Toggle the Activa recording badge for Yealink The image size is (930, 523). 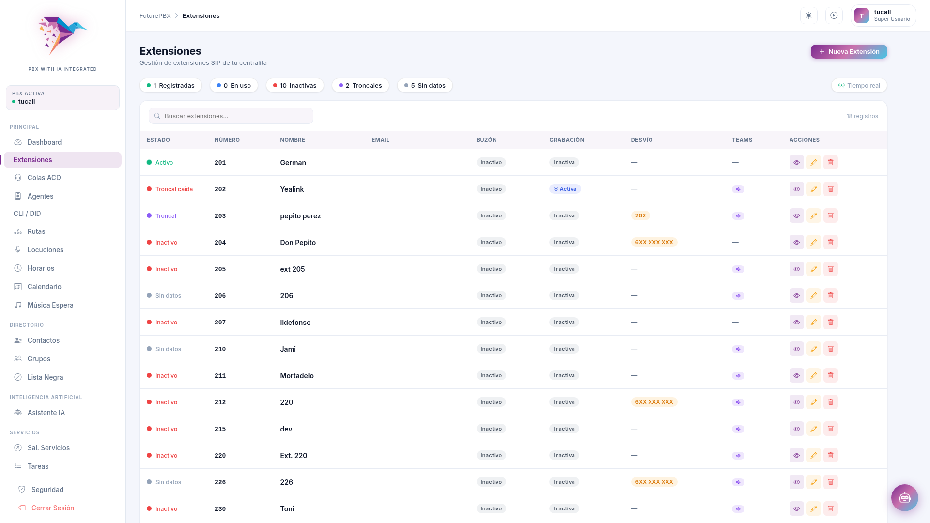tap(565, 189)
